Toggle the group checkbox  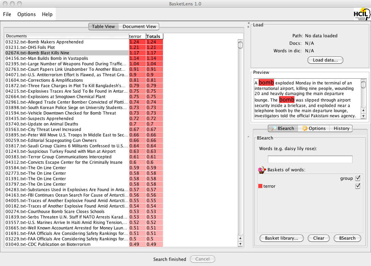tap(358, 178)
